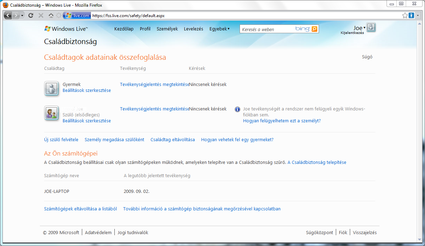Click Új szülő felvétele link
Image resolution: width=425 pixels, height=246 pixels.
point(61,140)
